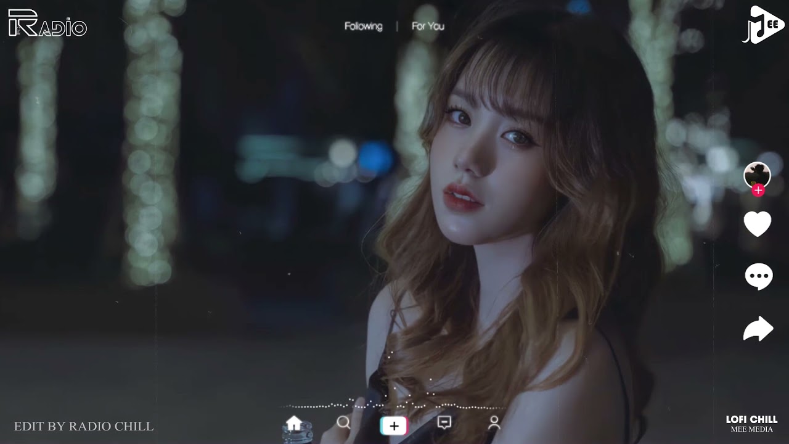Switch to the Following tab
Viewport: 789px width, 444px height.
point(363,26)
